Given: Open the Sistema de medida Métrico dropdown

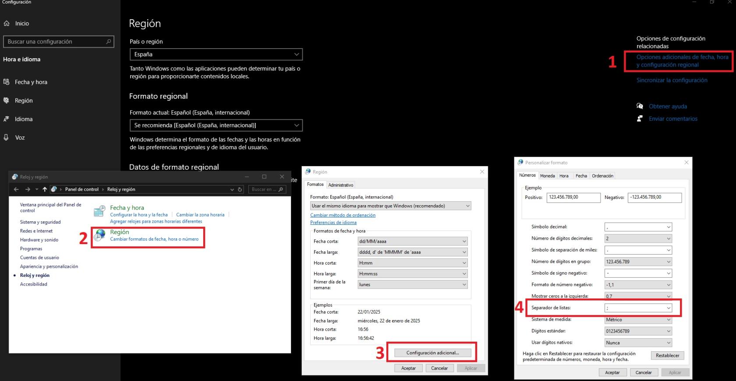Looking at the screenshot, I should click(638, 320).
